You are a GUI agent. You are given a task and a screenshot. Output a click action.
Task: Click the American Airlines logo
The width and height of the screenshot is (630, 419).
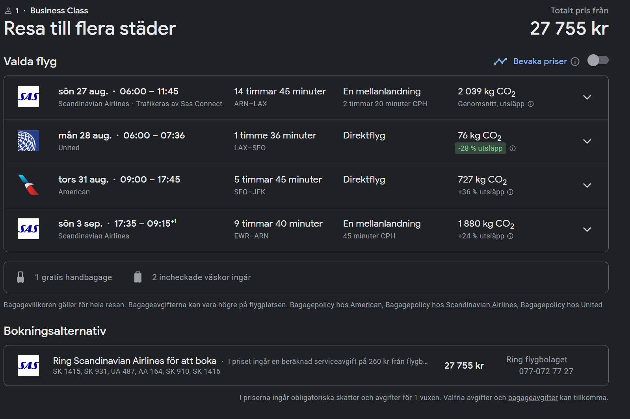[28, 185]
